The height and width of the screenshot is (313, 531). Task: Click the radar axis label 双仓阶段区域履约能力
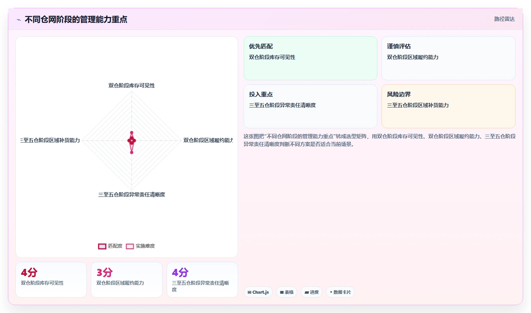(208, 140)
